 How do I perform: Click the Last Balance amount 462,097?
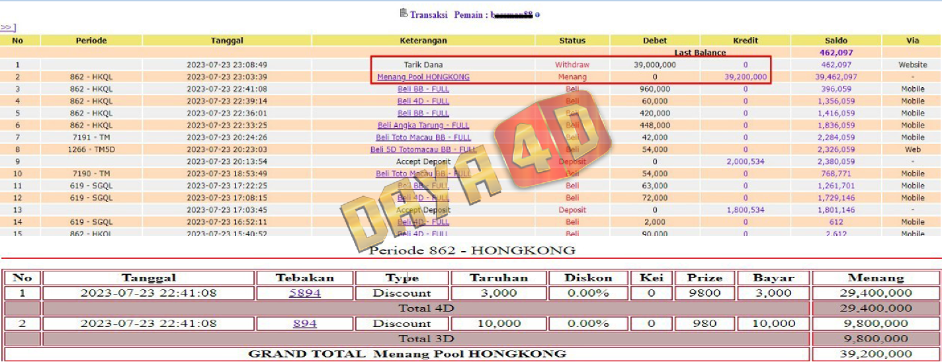pos(836,52)
